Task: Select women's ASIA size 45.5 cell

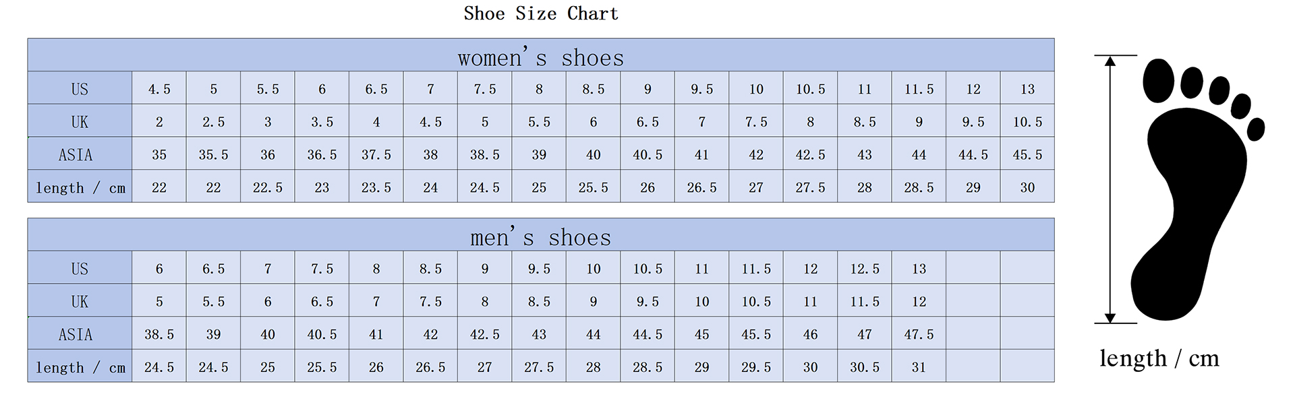Action: coord(1027,154)
